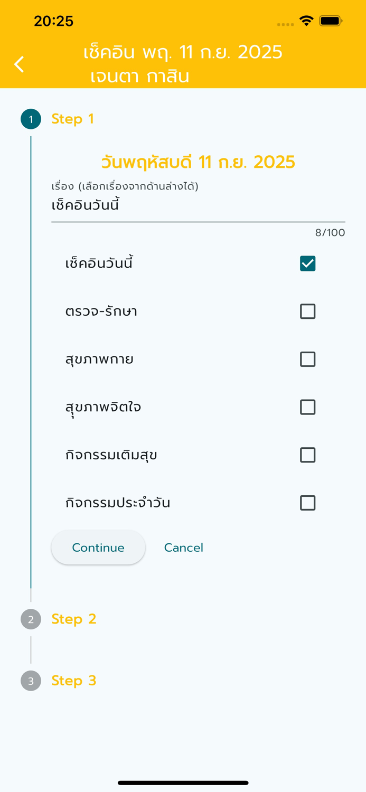Check the สุขภาพจิตใจ box
Viewport: 366px width, 792px height.
point(307,407)
